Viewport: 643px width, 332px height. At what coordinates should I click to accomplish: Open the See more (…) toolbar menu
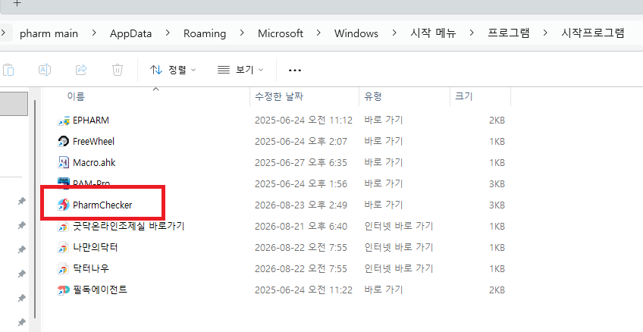click(x=295, y=70)
